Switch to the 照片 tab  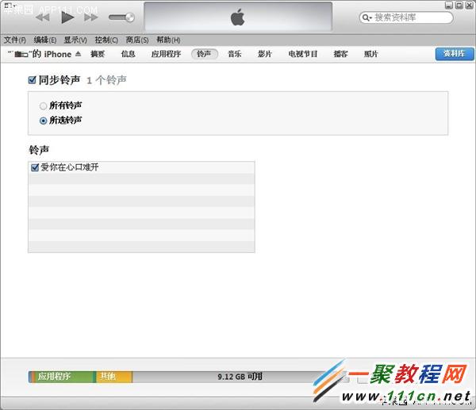tap(370, 54)
